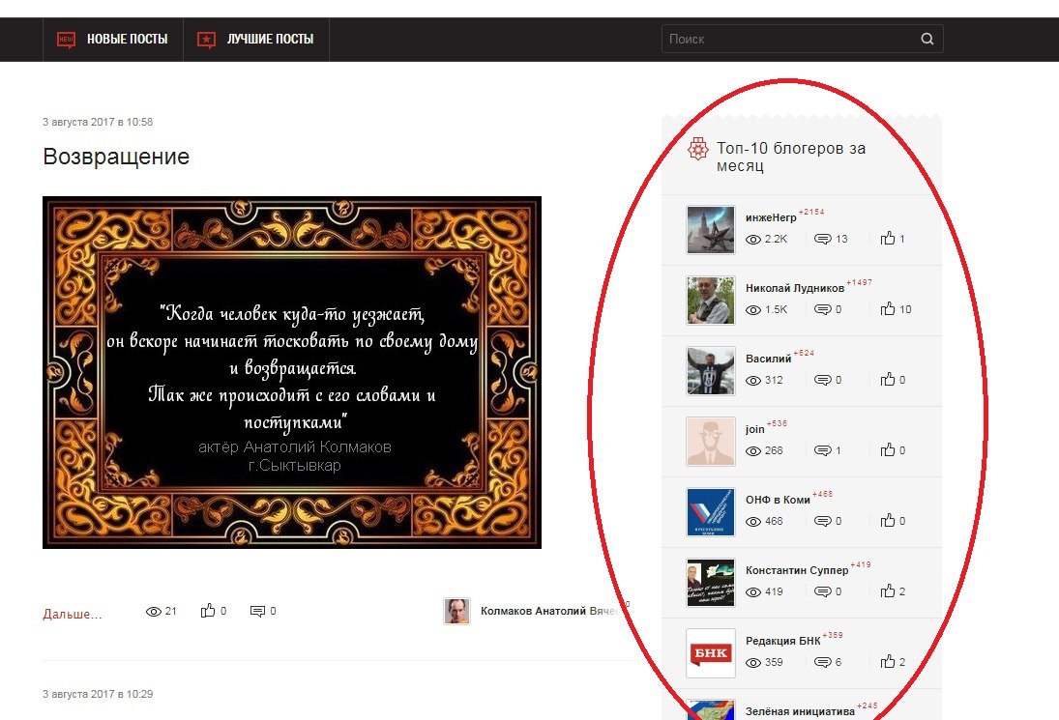This screenshot has height=720, width=1059.
Task: Click the Поиск search input field
Action: tap(788, 40)
